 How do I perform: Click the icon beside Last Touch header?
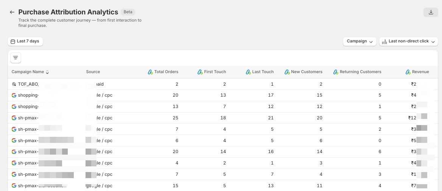pos(248,72)
